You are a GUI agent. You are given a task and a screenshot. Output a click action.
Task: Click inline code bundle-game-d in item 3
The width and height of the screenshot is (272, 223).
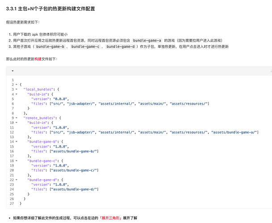tap(121, 46)
